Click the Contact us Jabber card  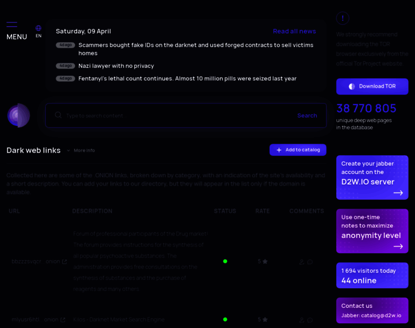click(372, 311)
